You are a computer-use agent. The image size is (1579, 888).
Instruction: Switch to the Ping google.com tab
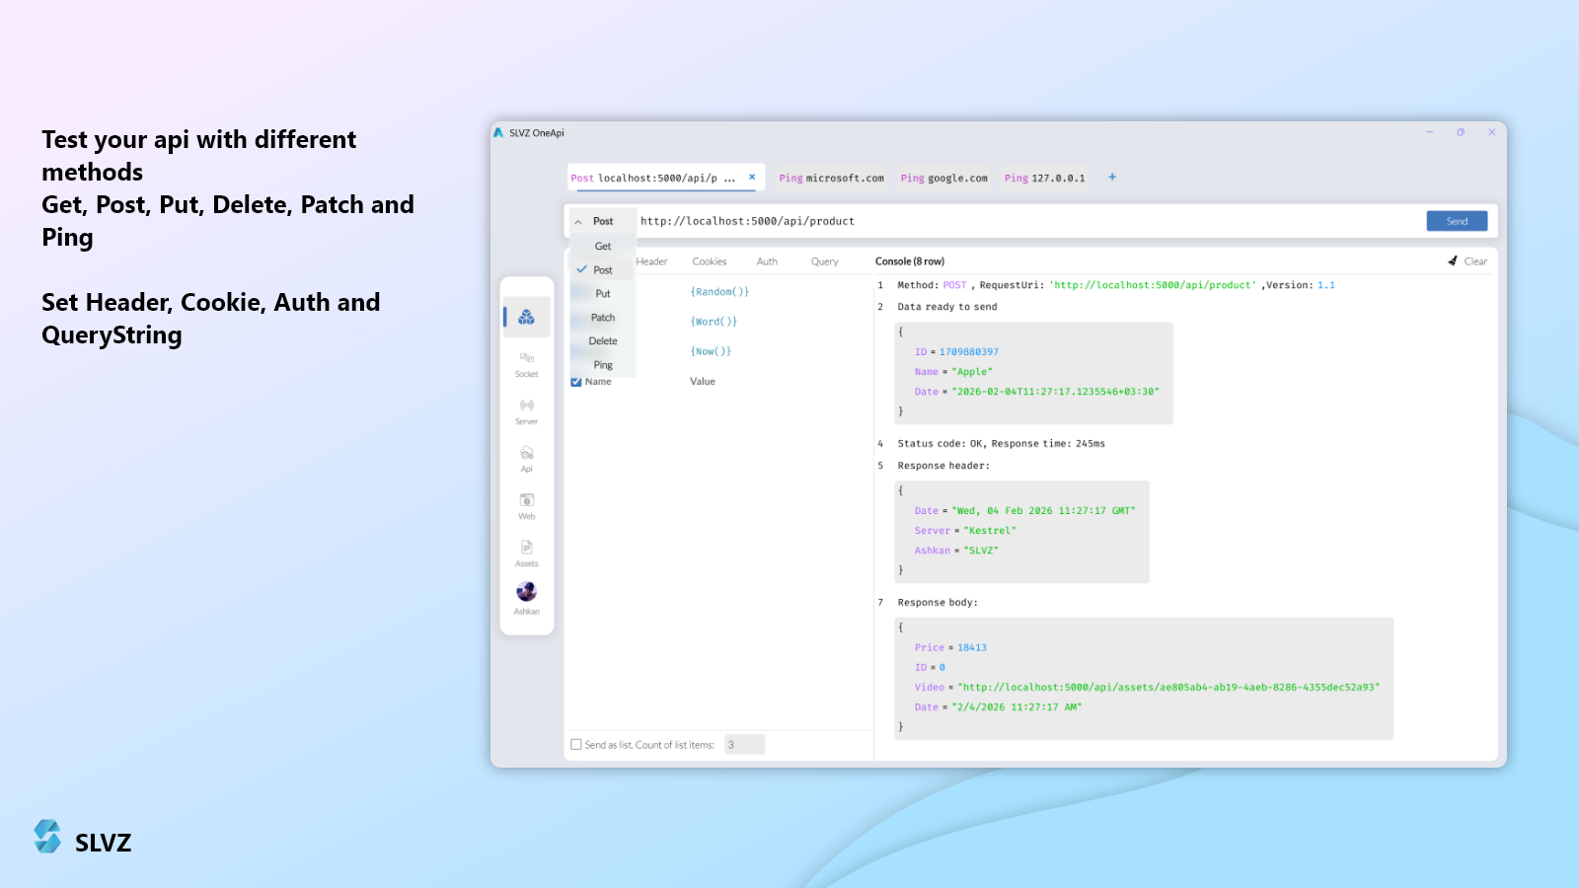click(x=943, y=179)
